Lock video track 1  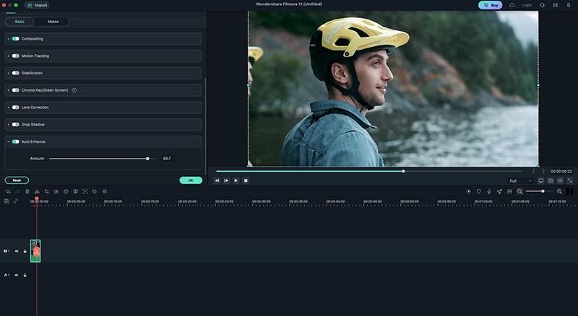pyautogui.click(x=25, y=251)
